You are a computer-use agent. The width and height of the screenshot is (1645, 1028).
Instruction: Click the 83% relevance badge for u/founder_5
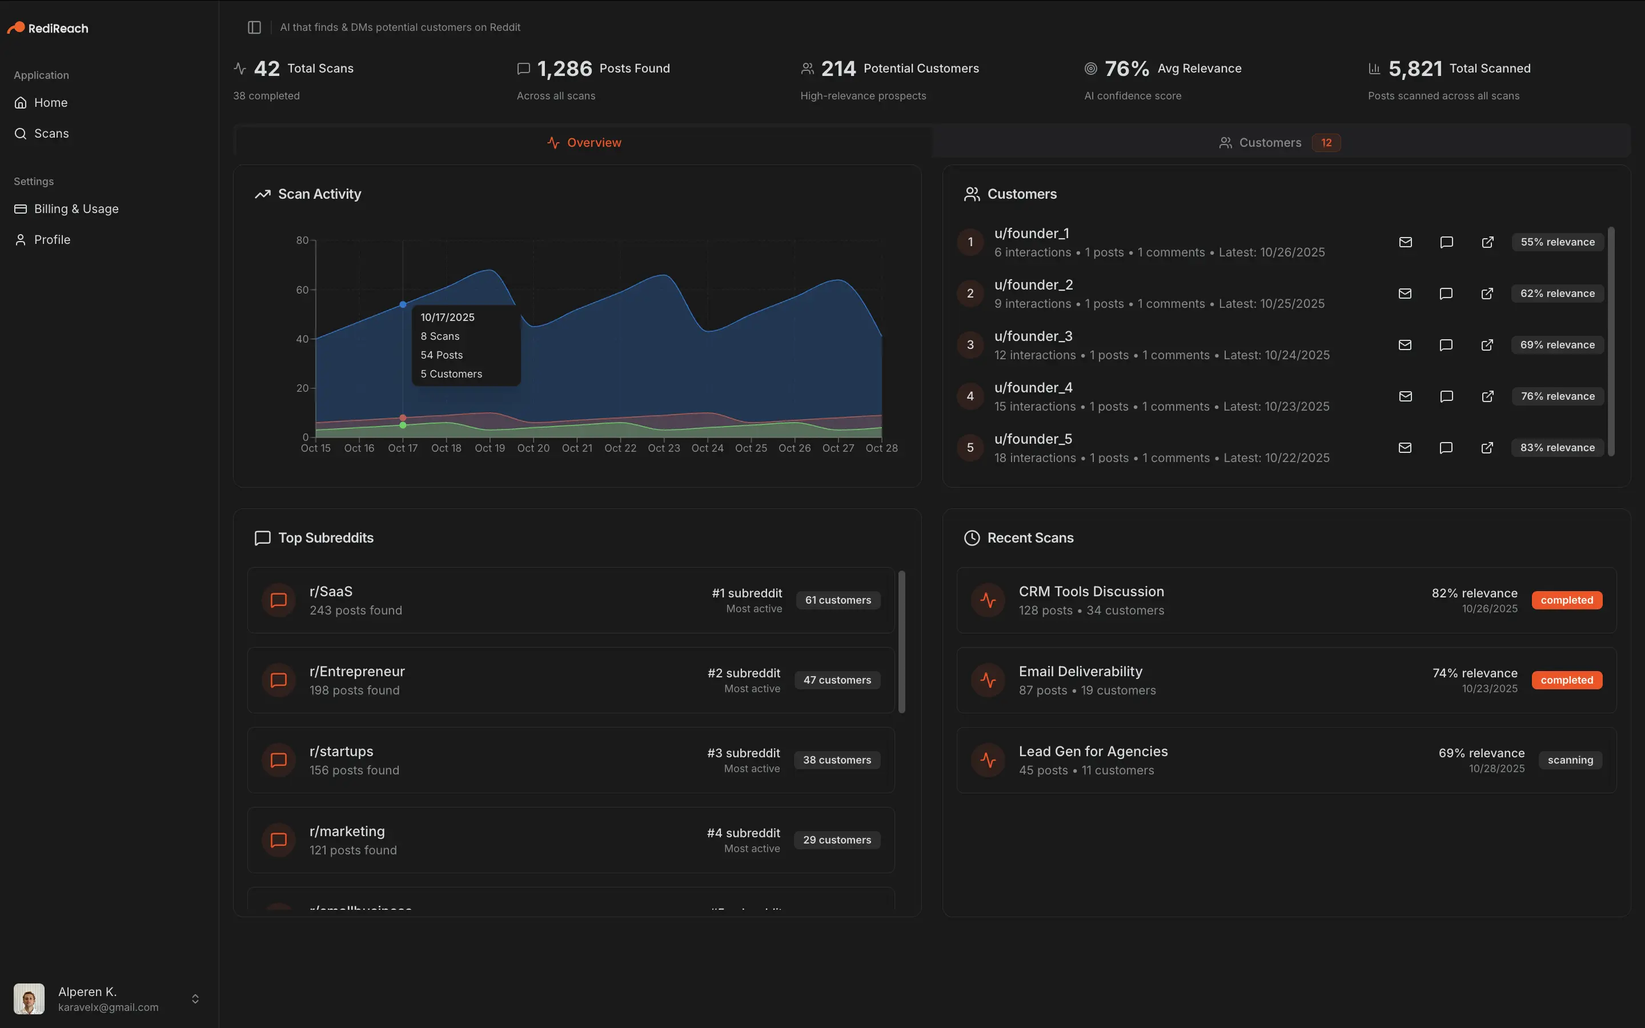pyautogui.click(x=1557, y=447)
